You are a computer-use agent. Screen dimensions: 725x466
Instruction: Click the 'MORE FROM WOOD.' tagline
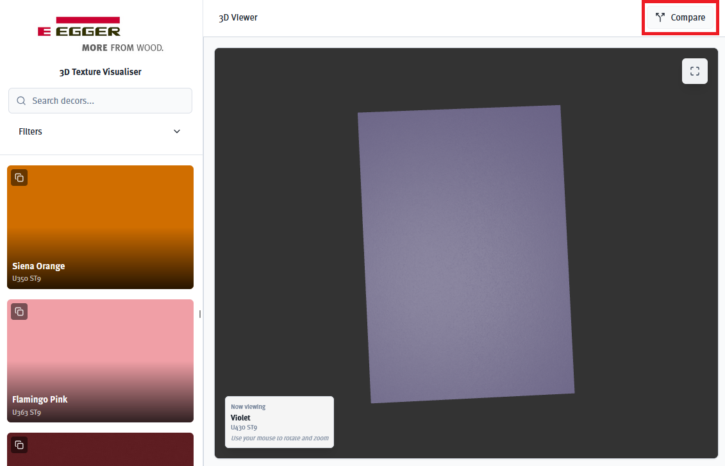coord(122,47)
